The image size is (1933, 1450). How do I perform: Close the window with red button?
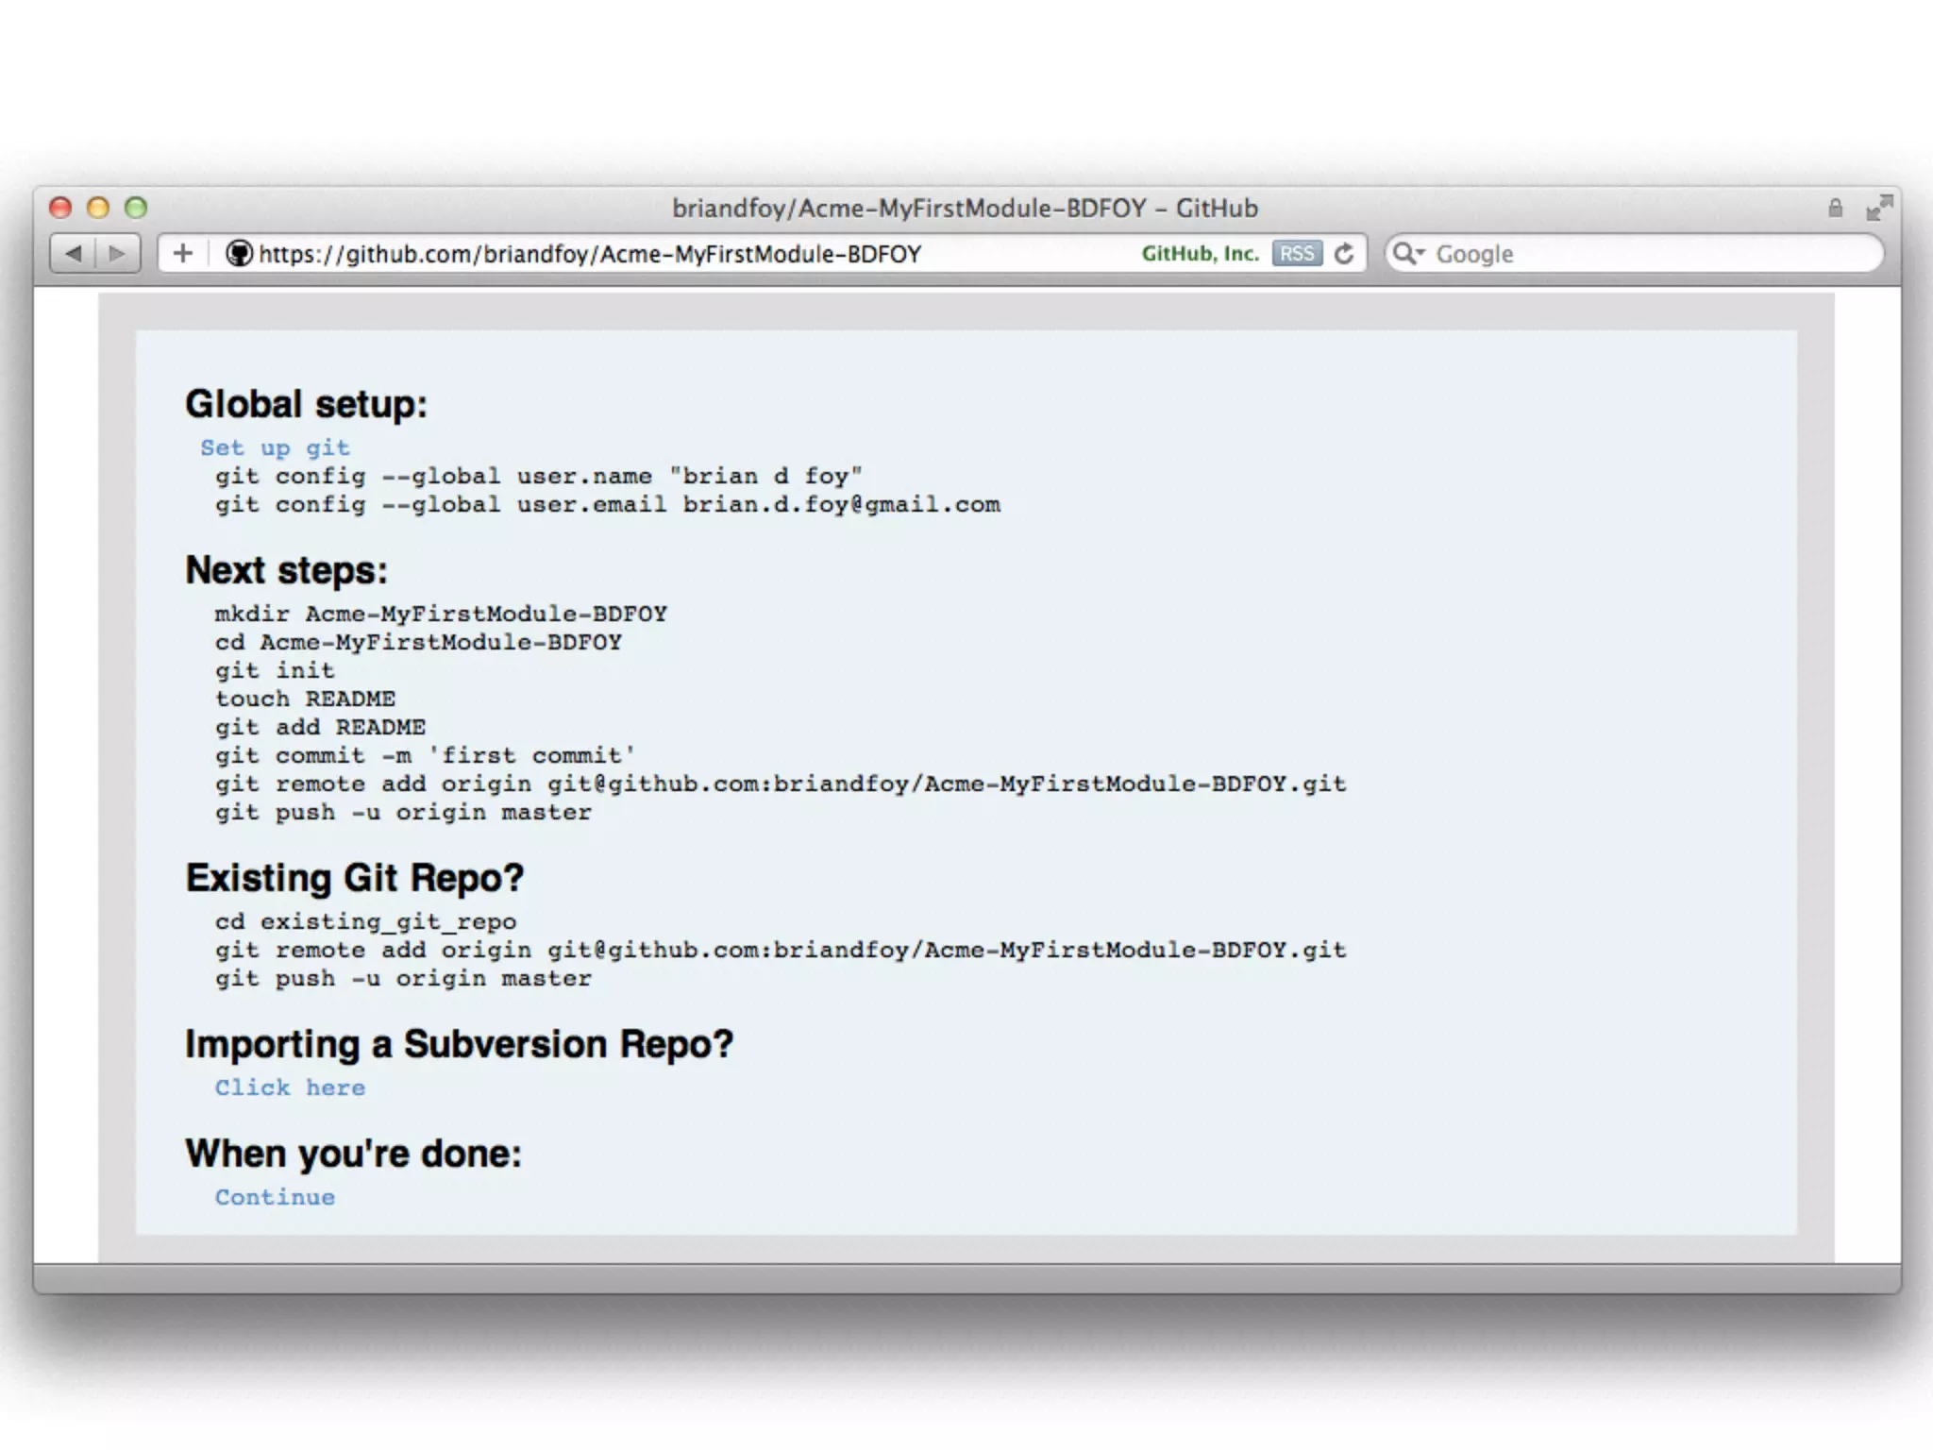point(60,208)
